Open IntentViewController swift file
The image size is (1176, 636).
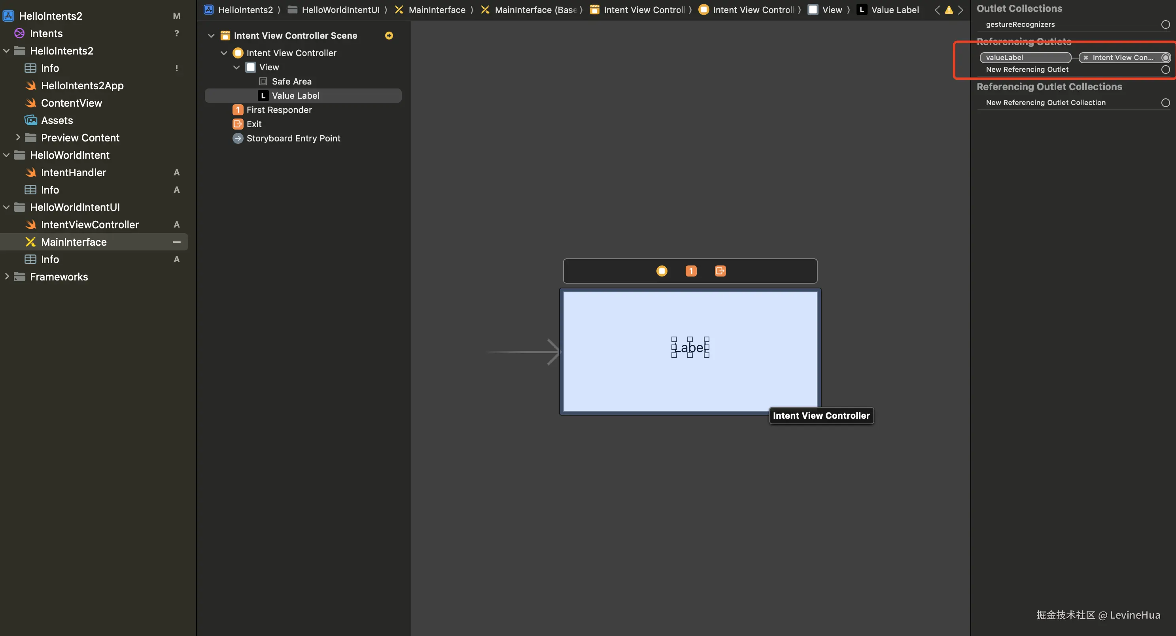[89, 225]
